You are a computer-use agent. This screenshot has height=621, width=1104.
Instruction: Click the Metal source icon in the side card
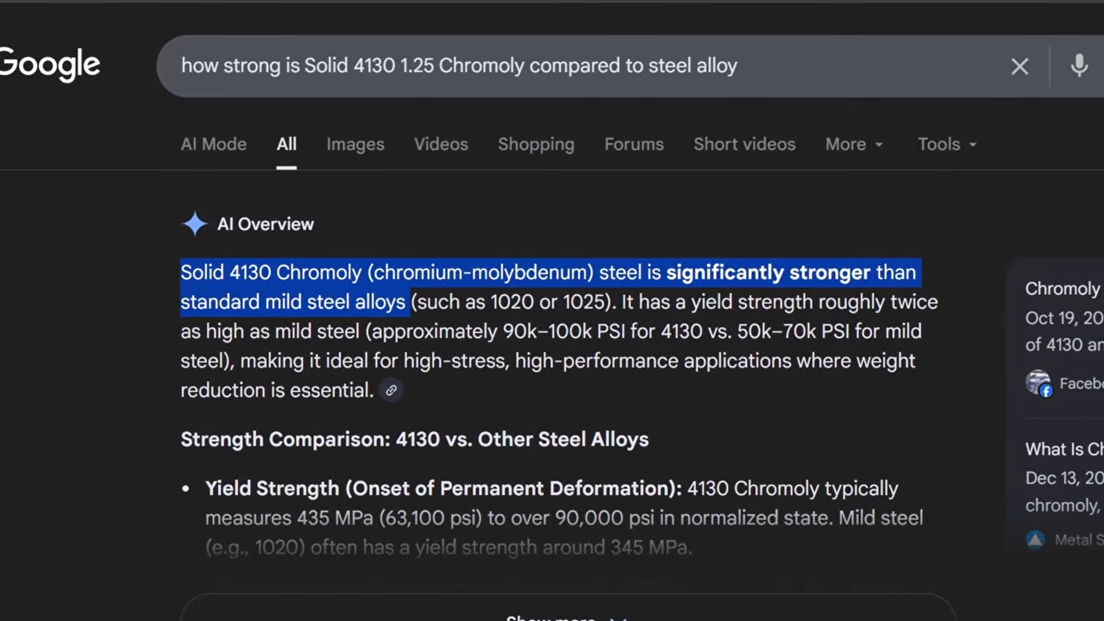(1036, 540)
